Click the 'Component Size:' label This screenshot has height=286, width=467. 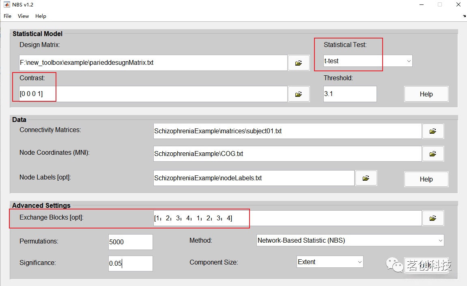click(213, 263)
